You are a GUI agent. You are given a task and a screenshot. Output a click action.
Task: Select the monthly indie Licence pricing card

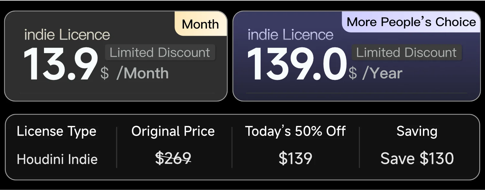pyautogui.click(x=116, y=55)
